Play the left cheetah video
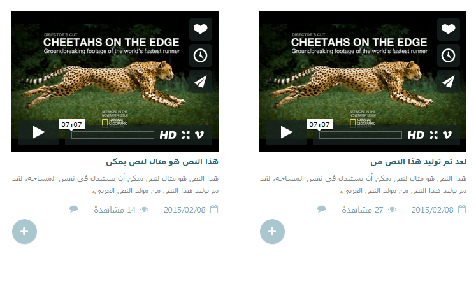The image size is (476, 286). tap(39, 132)
